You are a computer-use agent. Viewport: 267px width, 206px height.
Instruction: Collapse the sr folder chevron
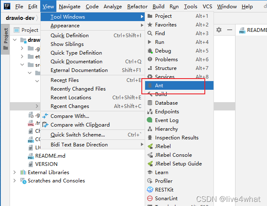[x=22, y=65]
